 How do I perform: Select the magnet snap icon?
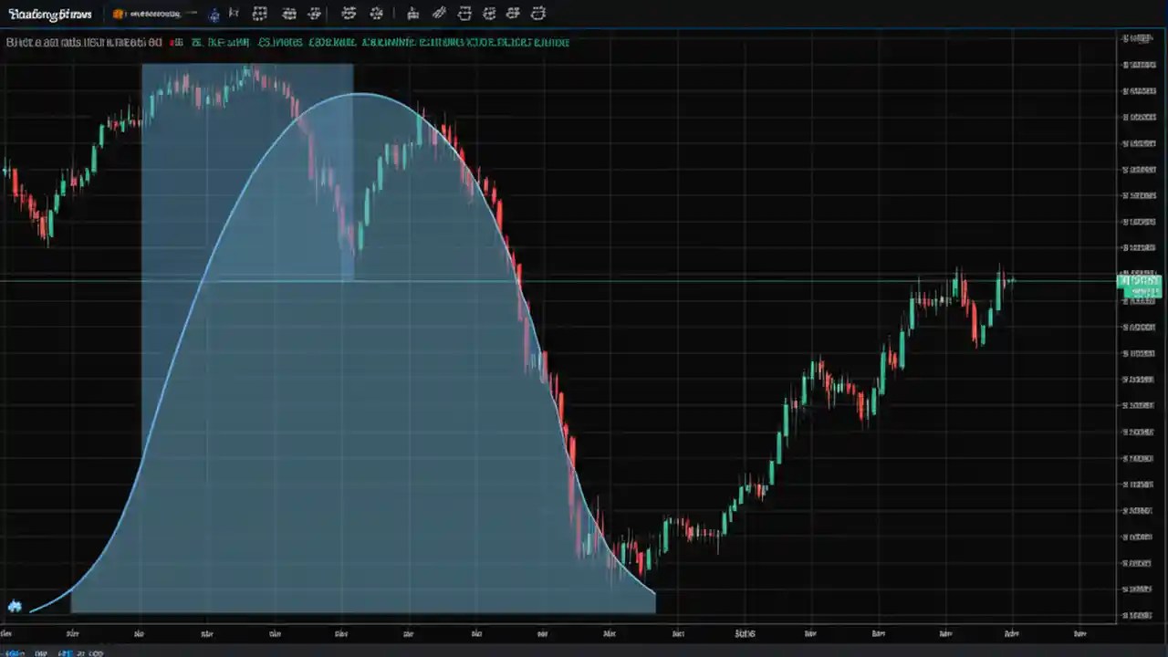coord(376,14)
